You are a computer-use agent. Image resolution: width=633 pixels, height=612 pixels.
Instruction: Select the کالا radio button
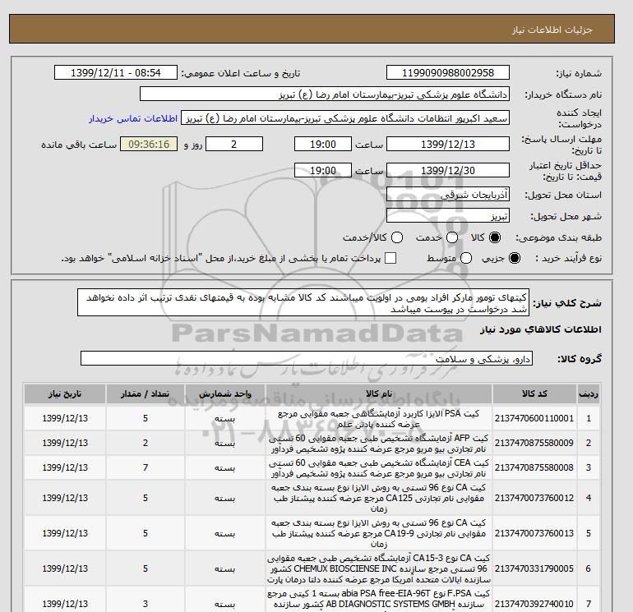click(x=495, y=237)
